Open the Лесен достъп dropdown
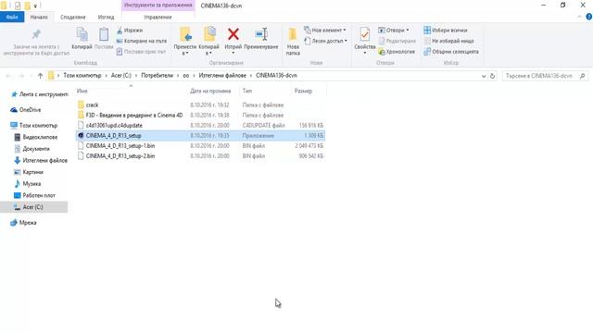Viewport: 593px width, 333px height. coord(326,41)
